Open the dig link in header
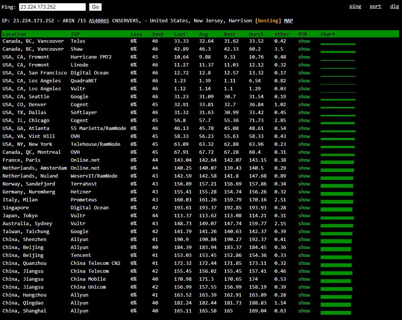This screenshot has width=402, height=320. [394, 6]
